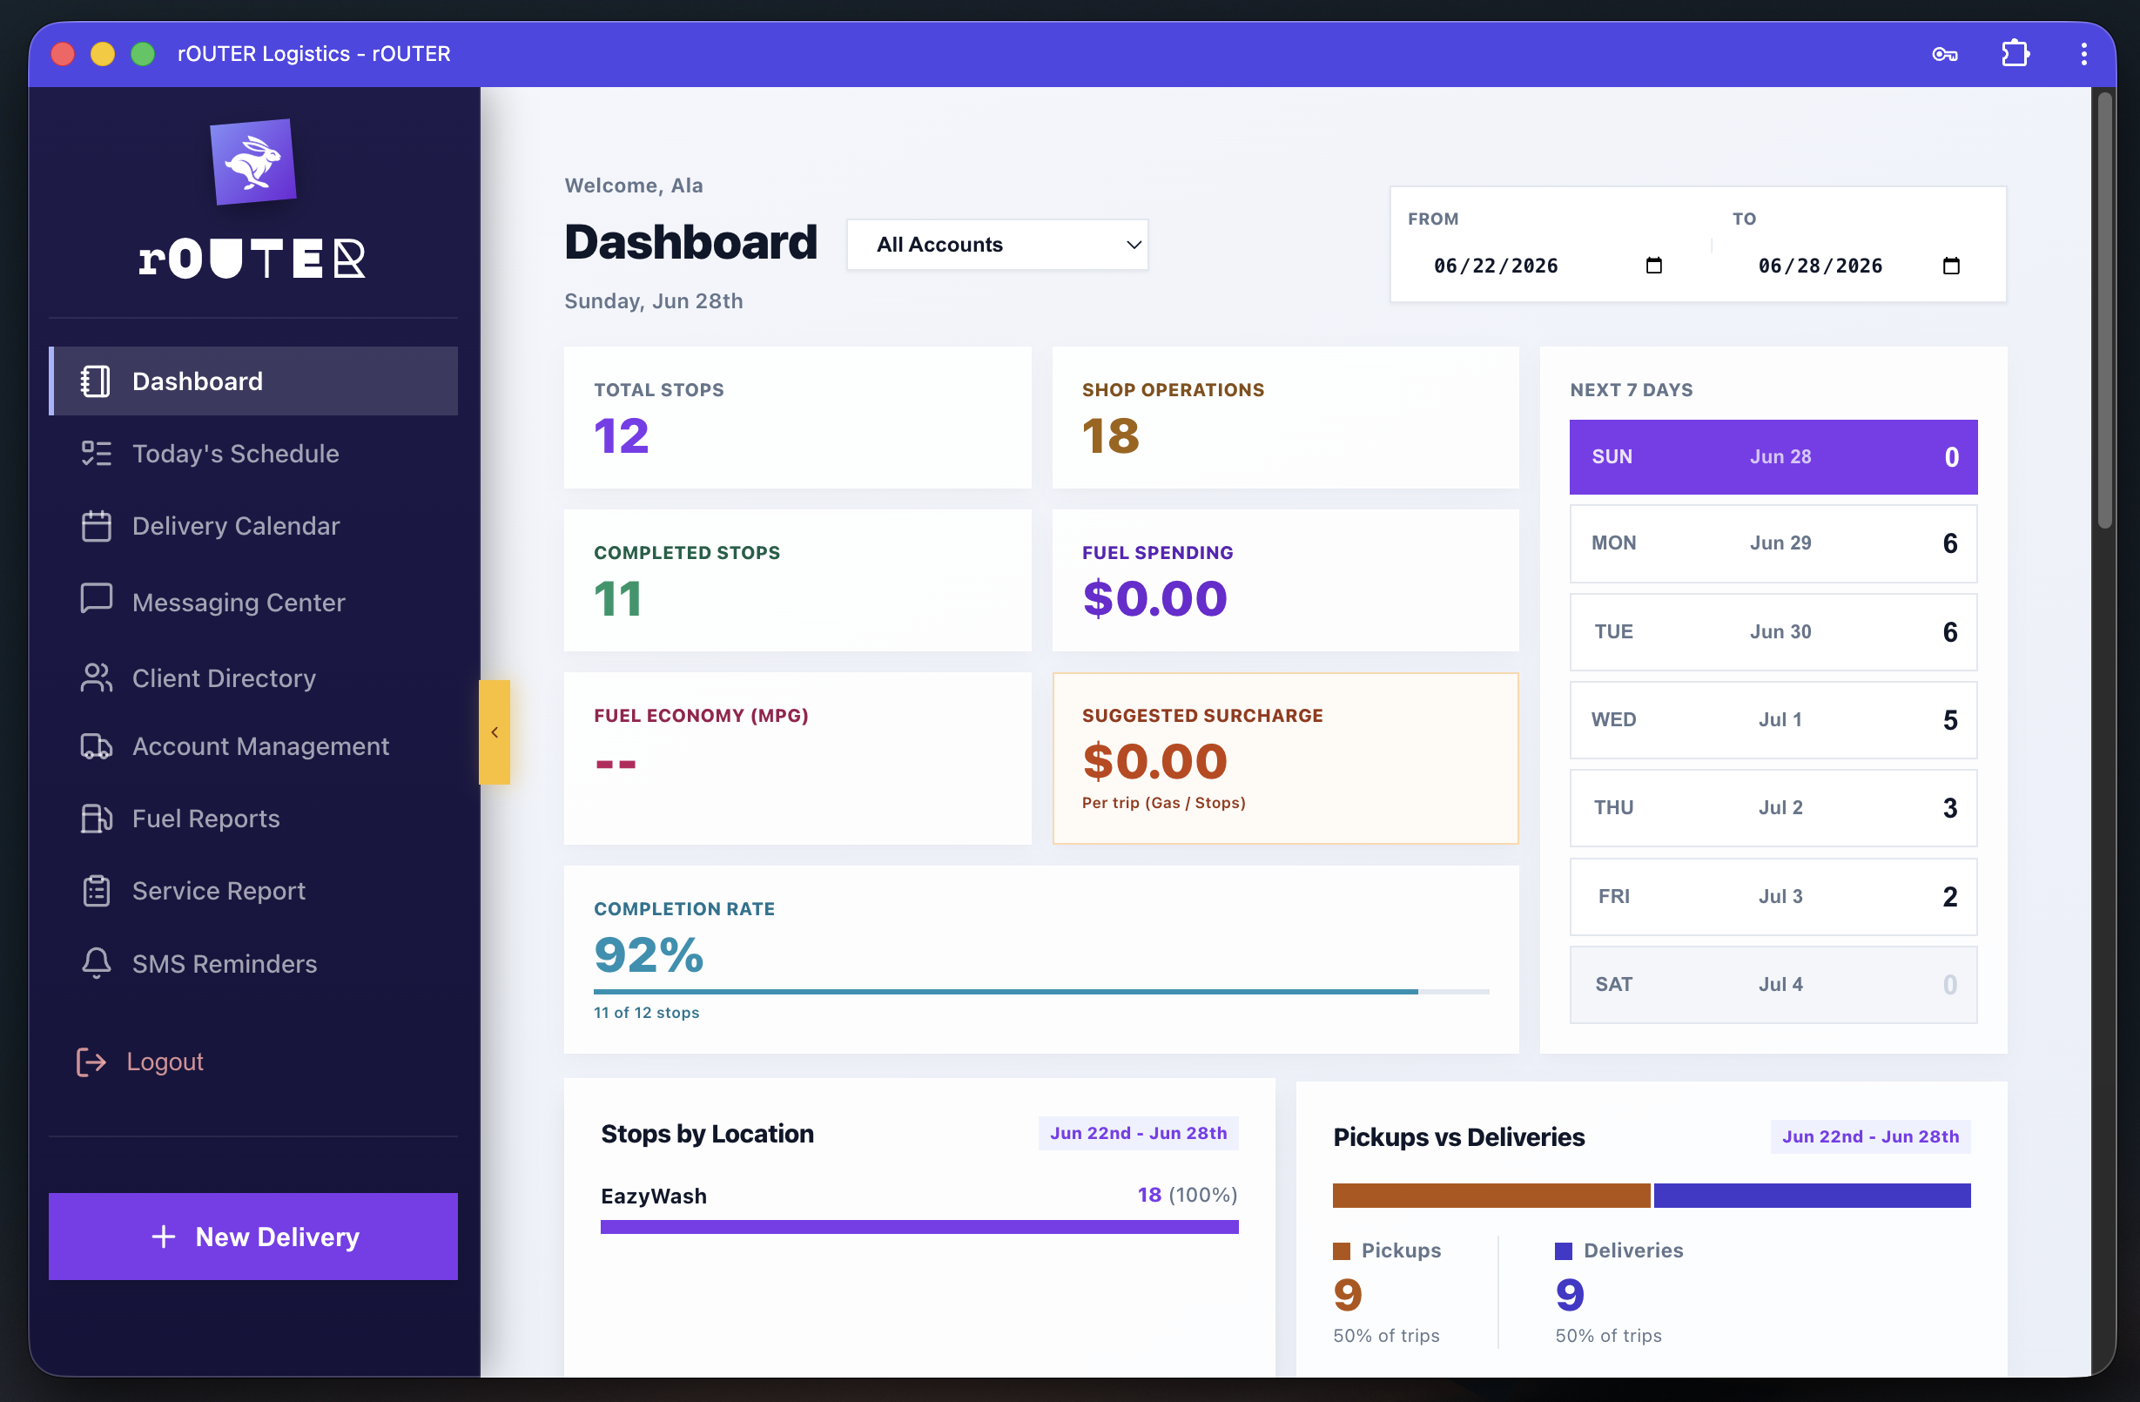Click the Fuel Spending card
The height and width of the screenshot is (1402, 2140).
(x=1285, y=580)
